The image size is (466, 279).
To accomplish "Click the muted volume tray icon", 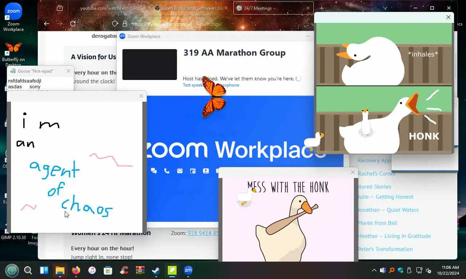I will [x=429, y=270].
